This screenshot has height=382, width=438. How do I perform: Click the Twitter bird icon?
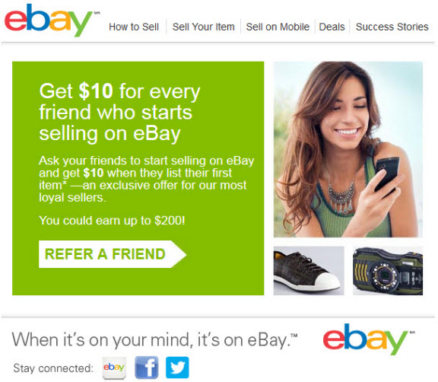click(177, 368)
